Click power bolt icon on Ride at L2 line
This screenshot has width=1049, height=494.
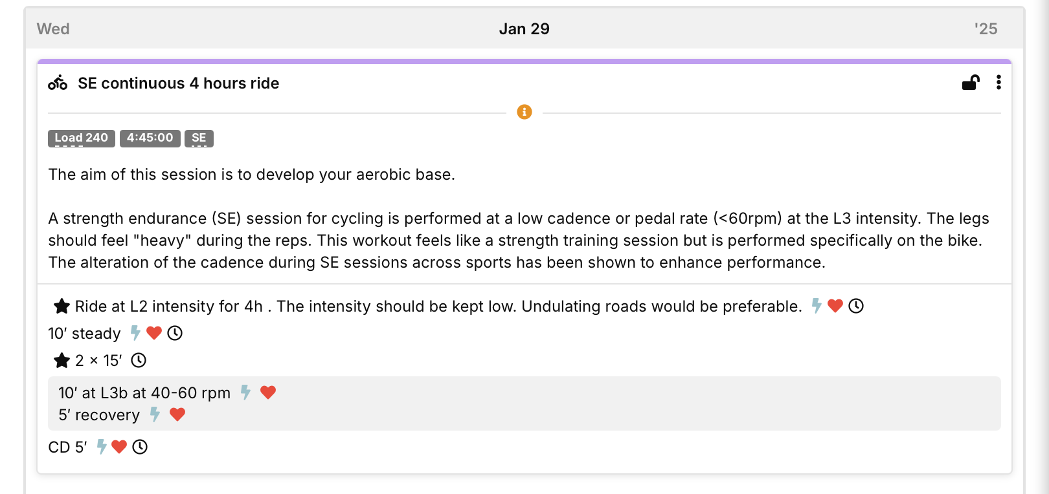[x=817, y=306]
